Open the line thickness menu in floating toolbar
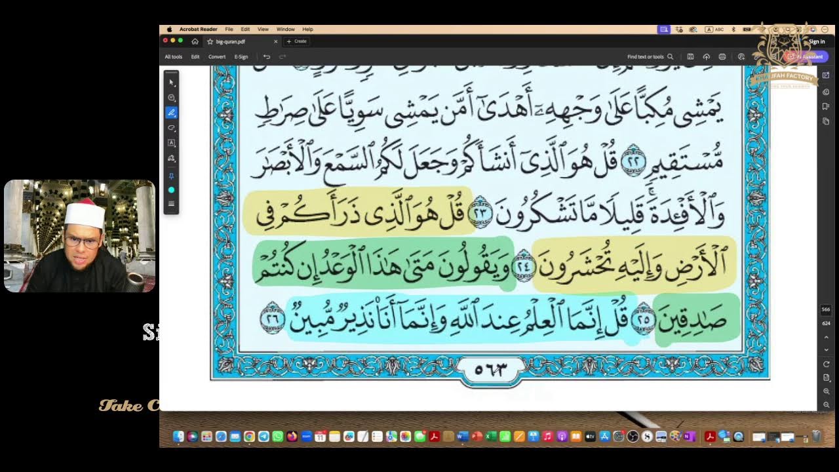Viewport: 839px width, 472px height. (172, 204)
